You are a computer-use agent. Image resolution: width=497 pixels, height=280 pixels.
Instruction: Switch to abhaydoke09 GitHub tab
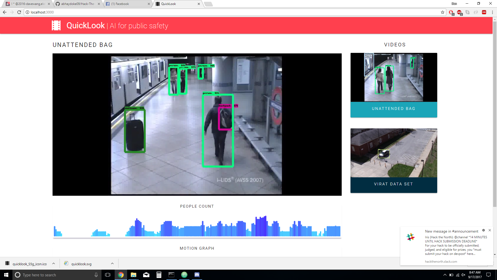pyautogui.click(x=78, y=4)
